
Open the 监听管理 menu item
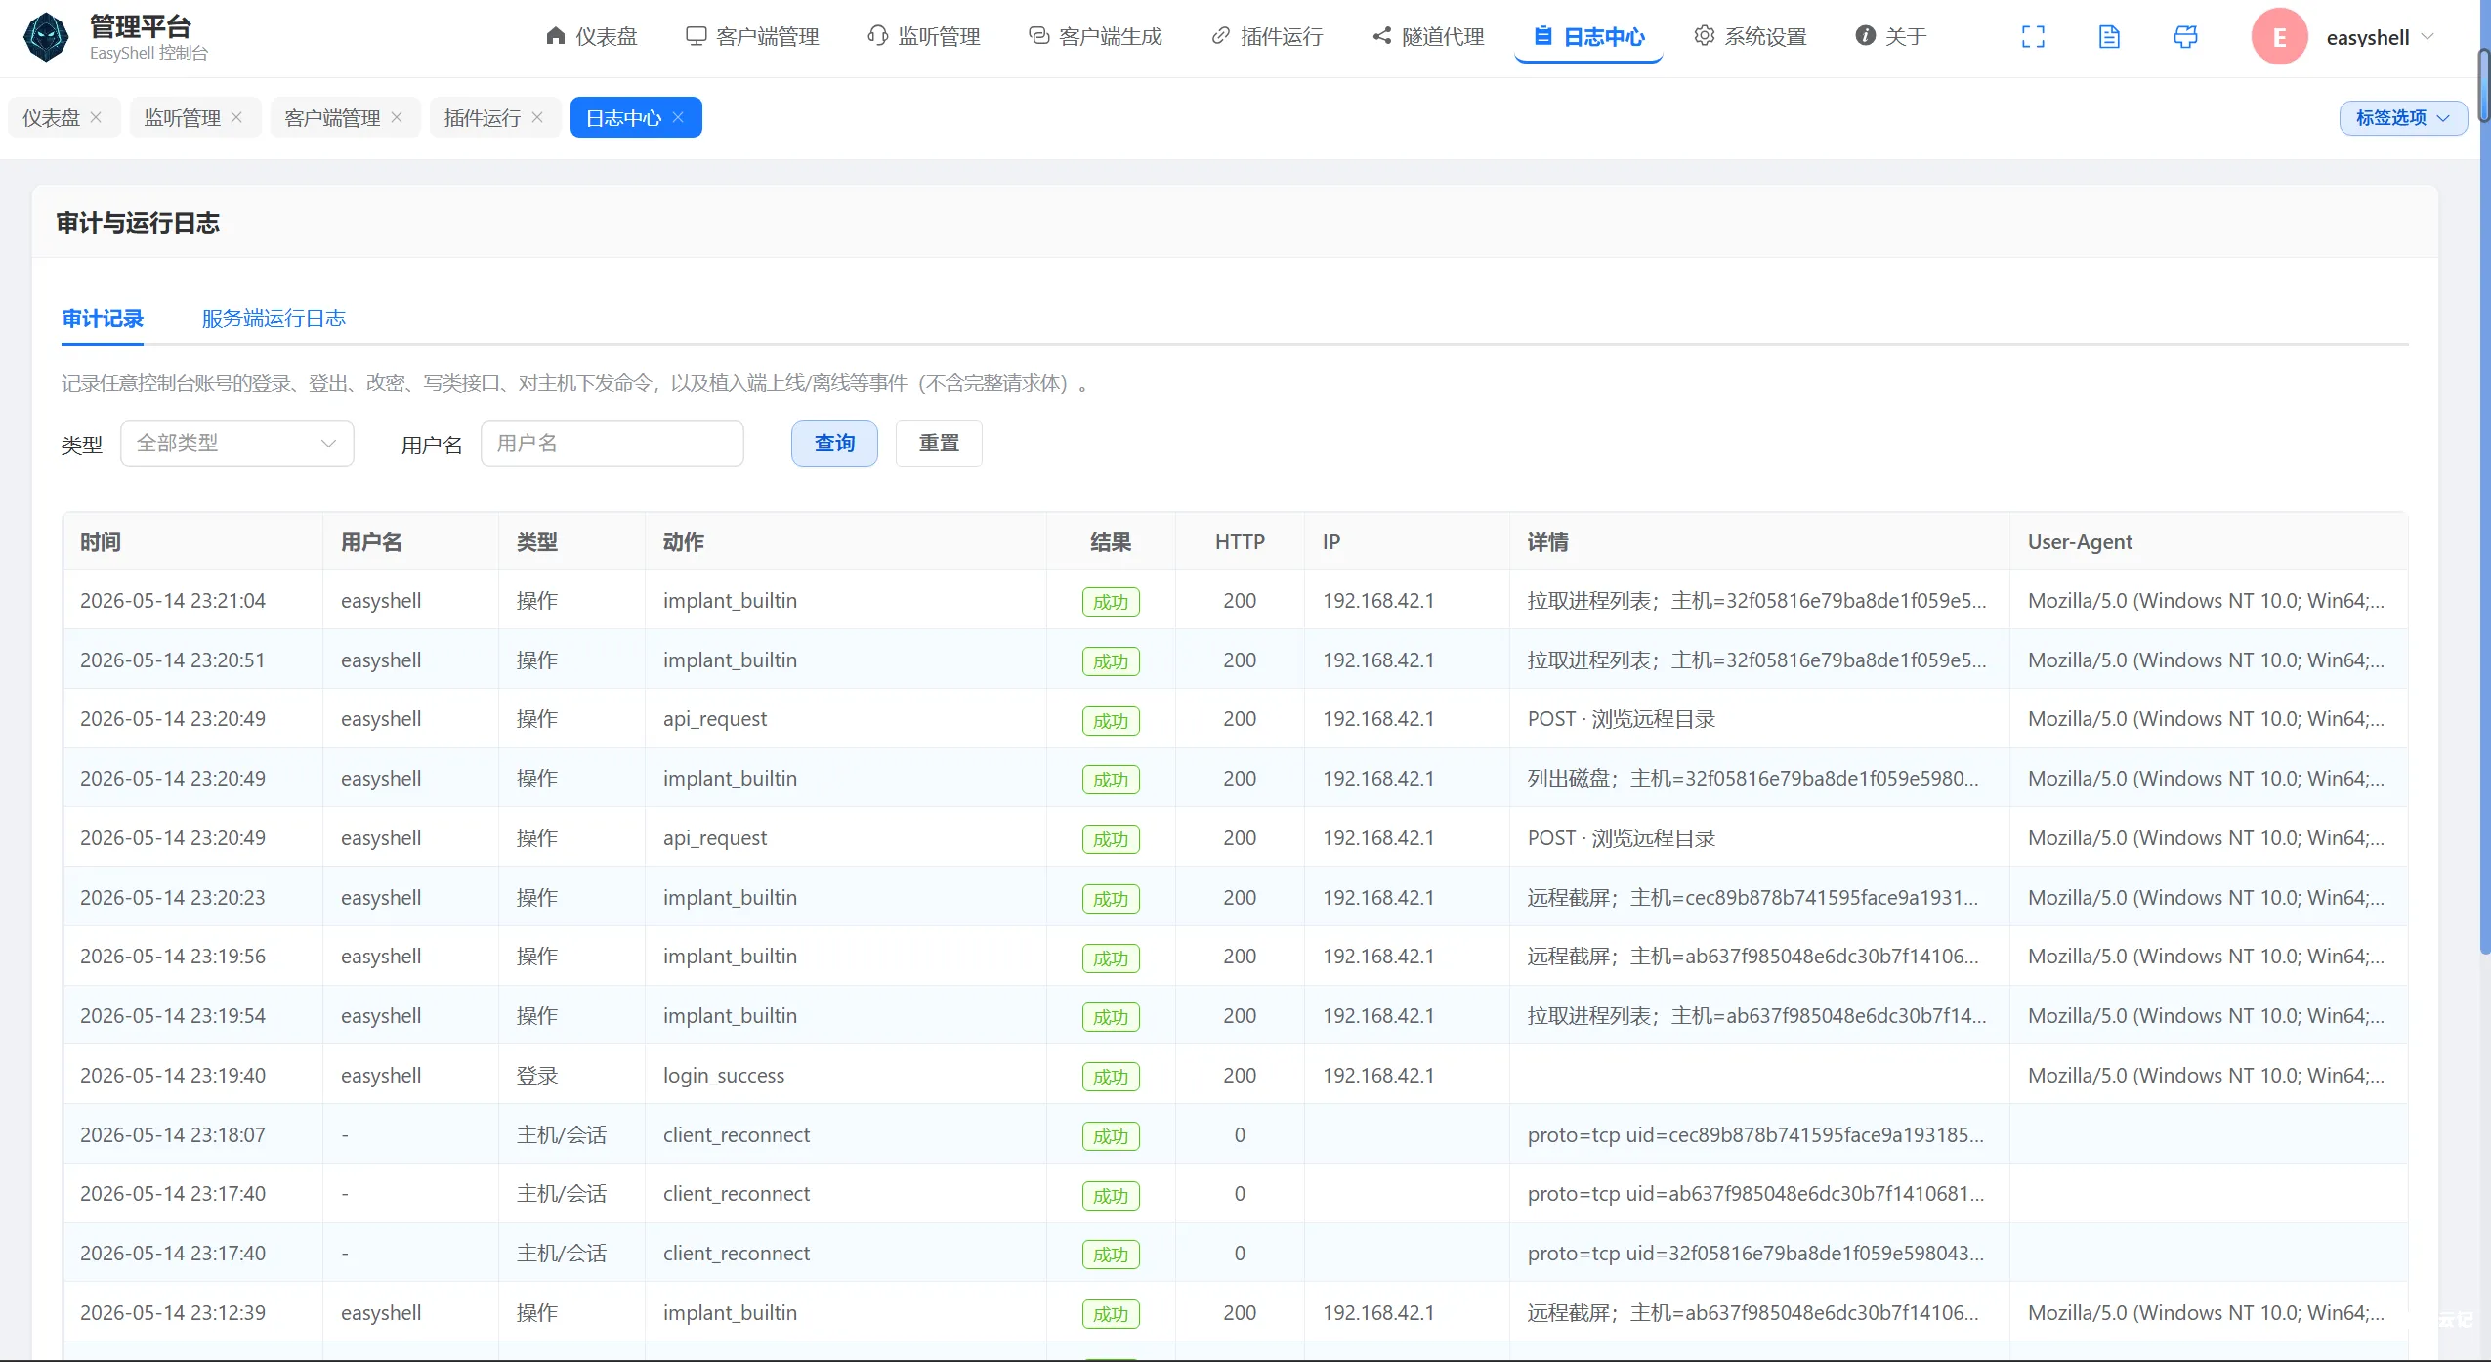pos(923,37)
